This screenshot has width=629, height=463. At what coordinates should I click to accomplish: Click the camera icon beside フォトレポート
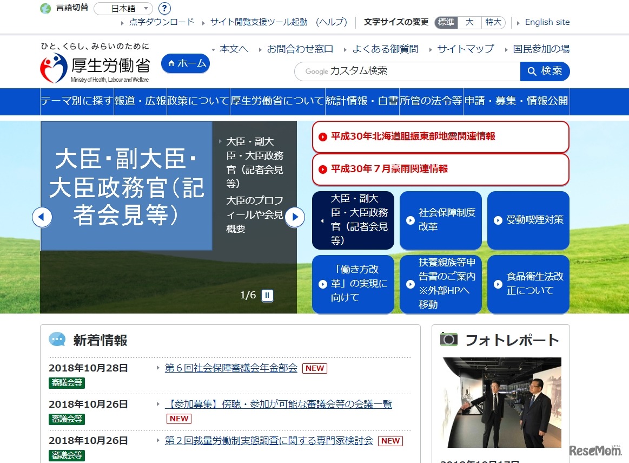click(450, 338)
